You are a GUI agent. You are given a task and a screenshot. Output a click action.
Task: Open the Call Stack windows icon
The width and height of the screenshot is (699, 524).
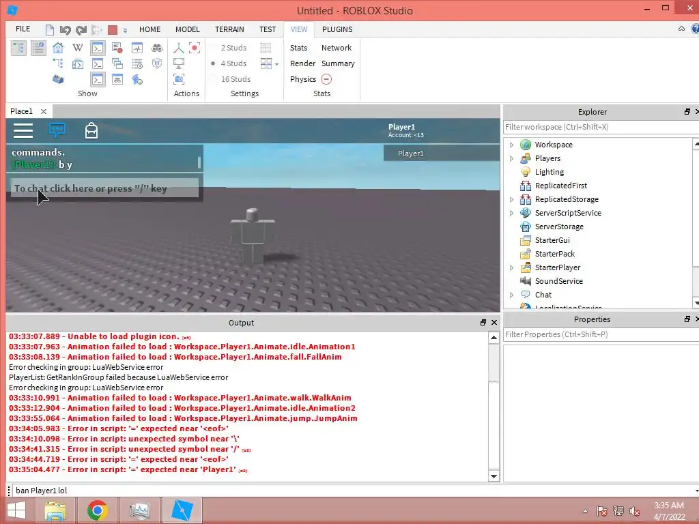click(x=117, y=63)
